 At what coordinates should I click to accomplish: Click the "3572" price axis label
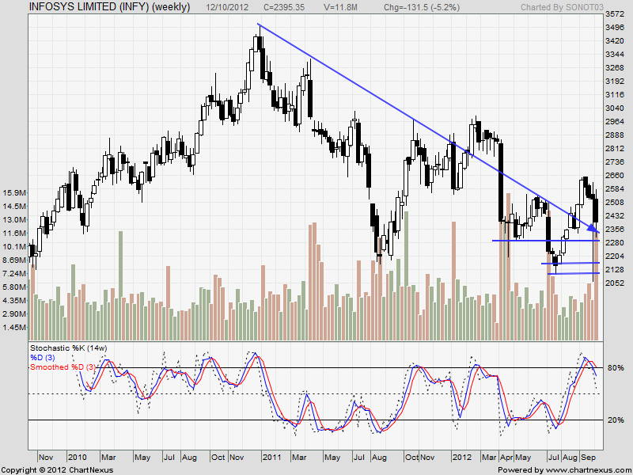tap(615, 14)
